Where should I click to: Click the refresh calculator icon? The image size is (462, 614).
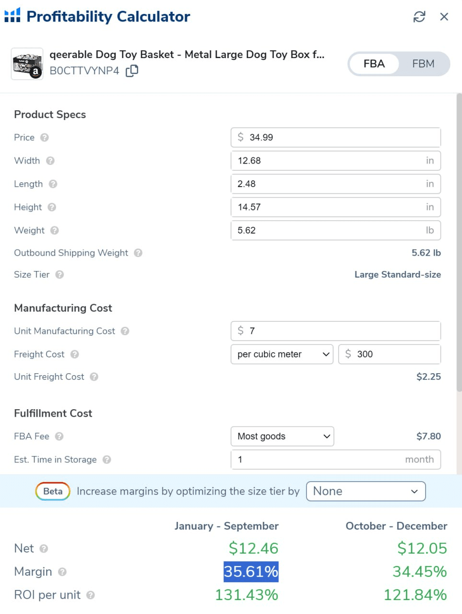point(419,17)
